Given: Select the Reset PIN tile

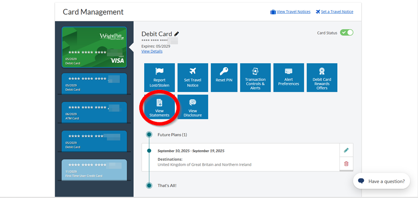Looking at the screenshot, I should [x=224, y=78].
